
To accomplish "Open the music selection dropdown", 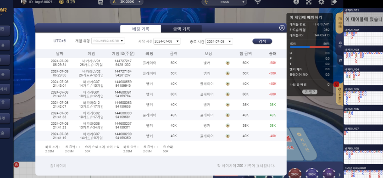I will (x=224, y=2).
